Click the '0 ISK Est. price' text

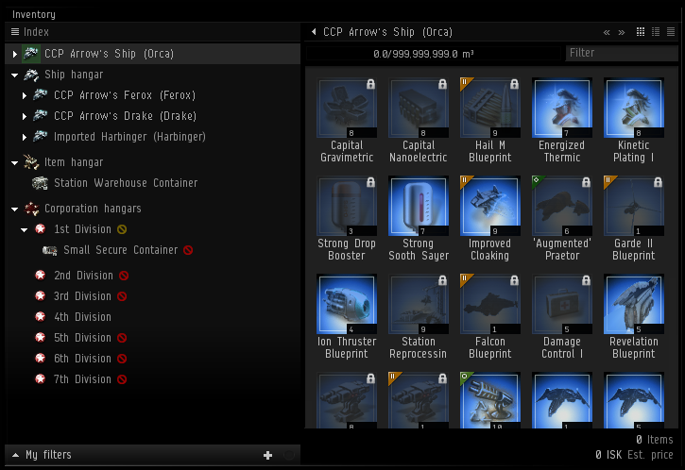634,455
